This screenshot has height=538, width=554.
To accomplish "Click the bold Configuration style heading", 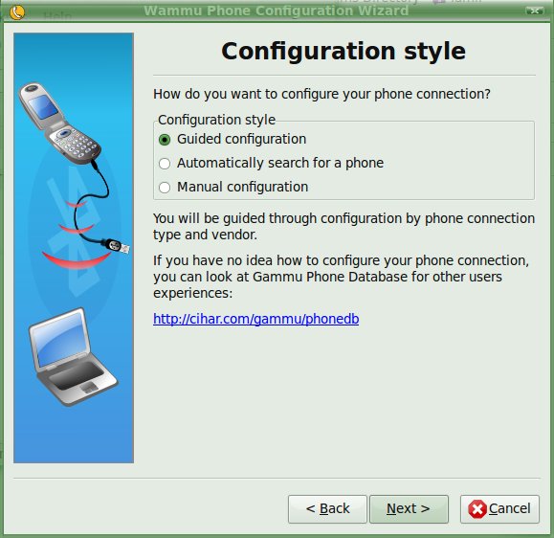I will click(343, 51).
